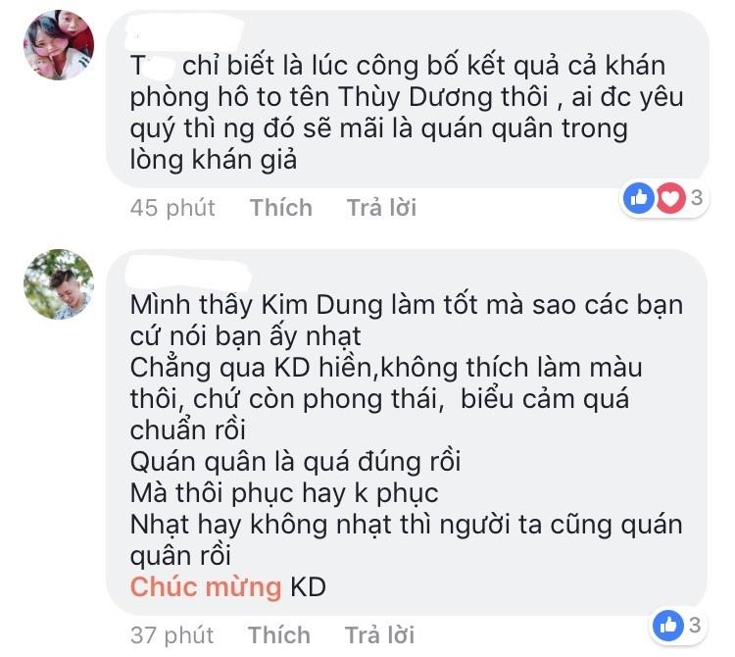Select the comment bubble mentioning Thùy Dương
The image size is (735, 657).
[408, 99]
